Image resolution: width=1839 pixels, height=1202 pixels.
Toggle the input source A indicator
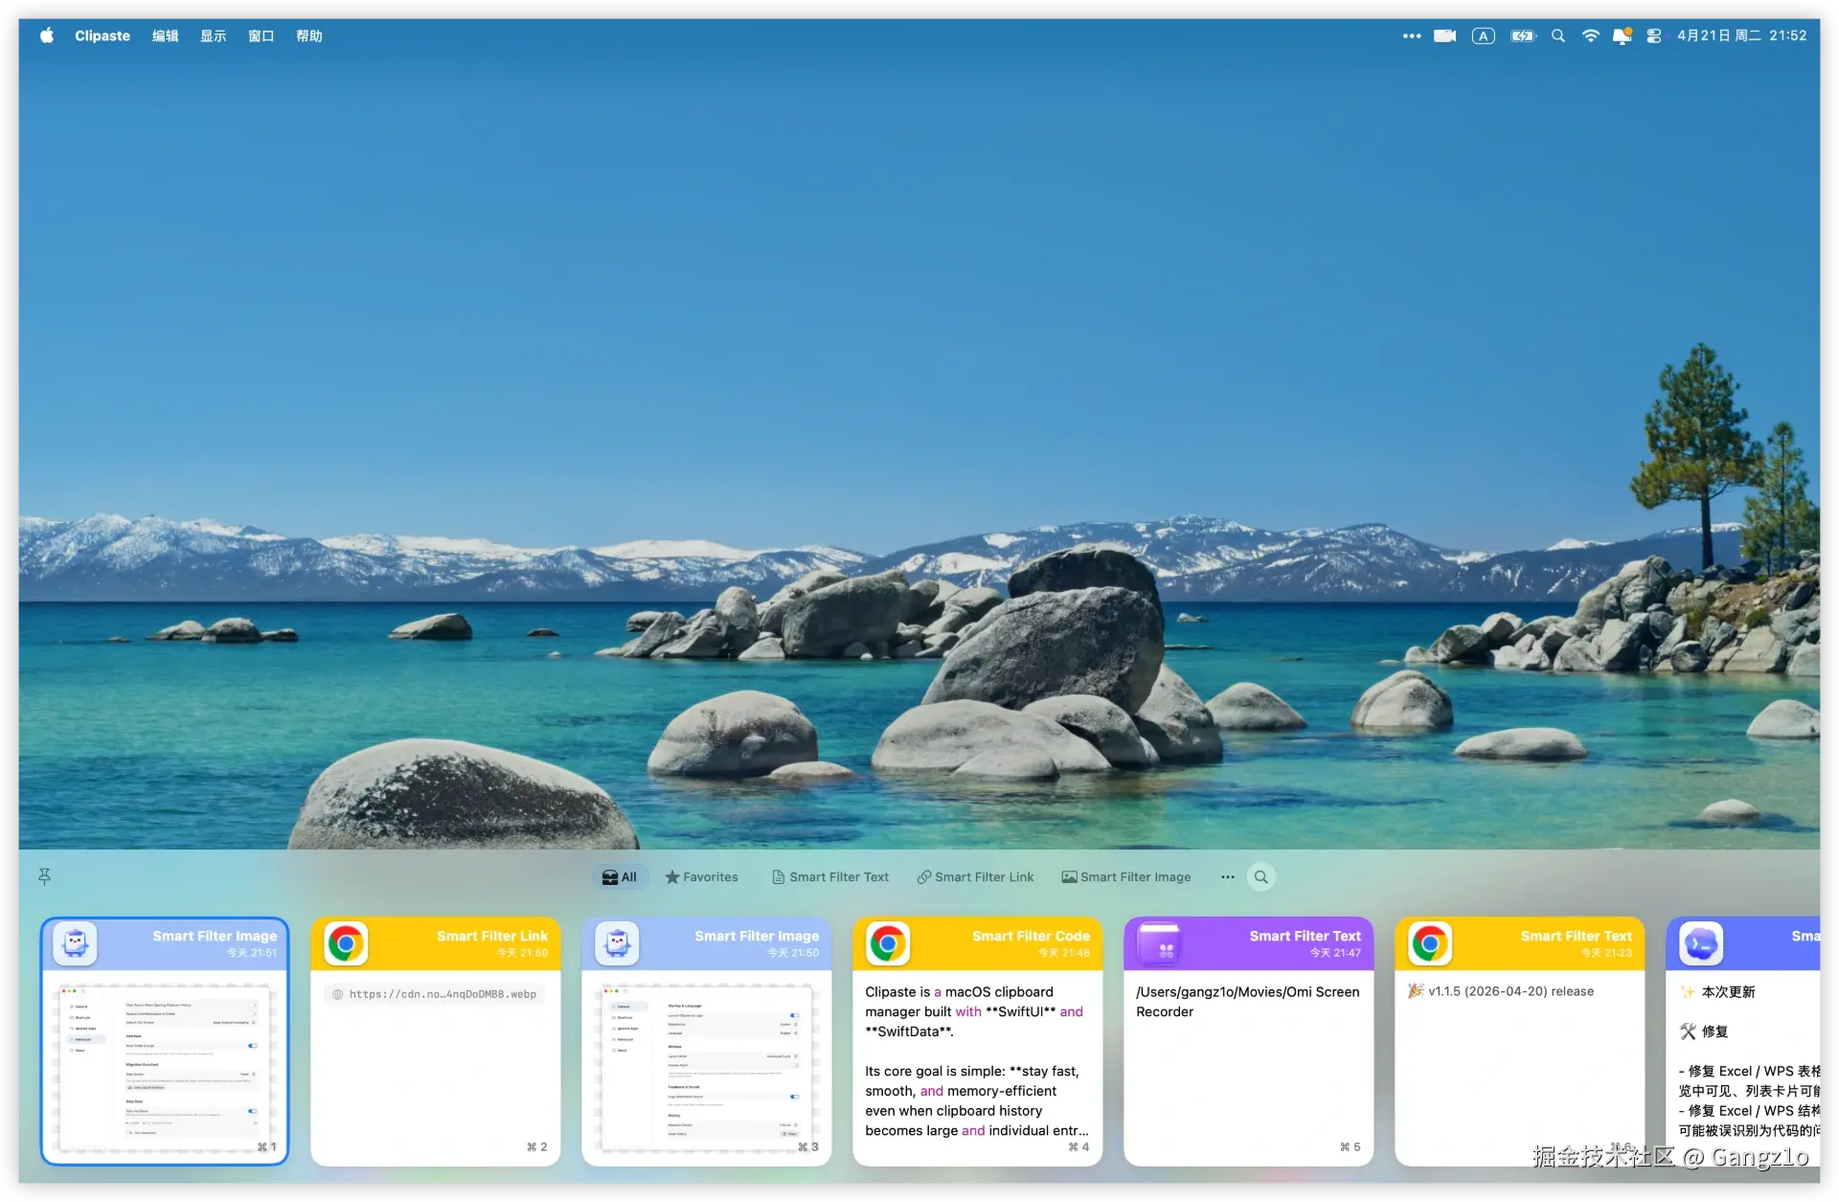[x=1483, y=35]
